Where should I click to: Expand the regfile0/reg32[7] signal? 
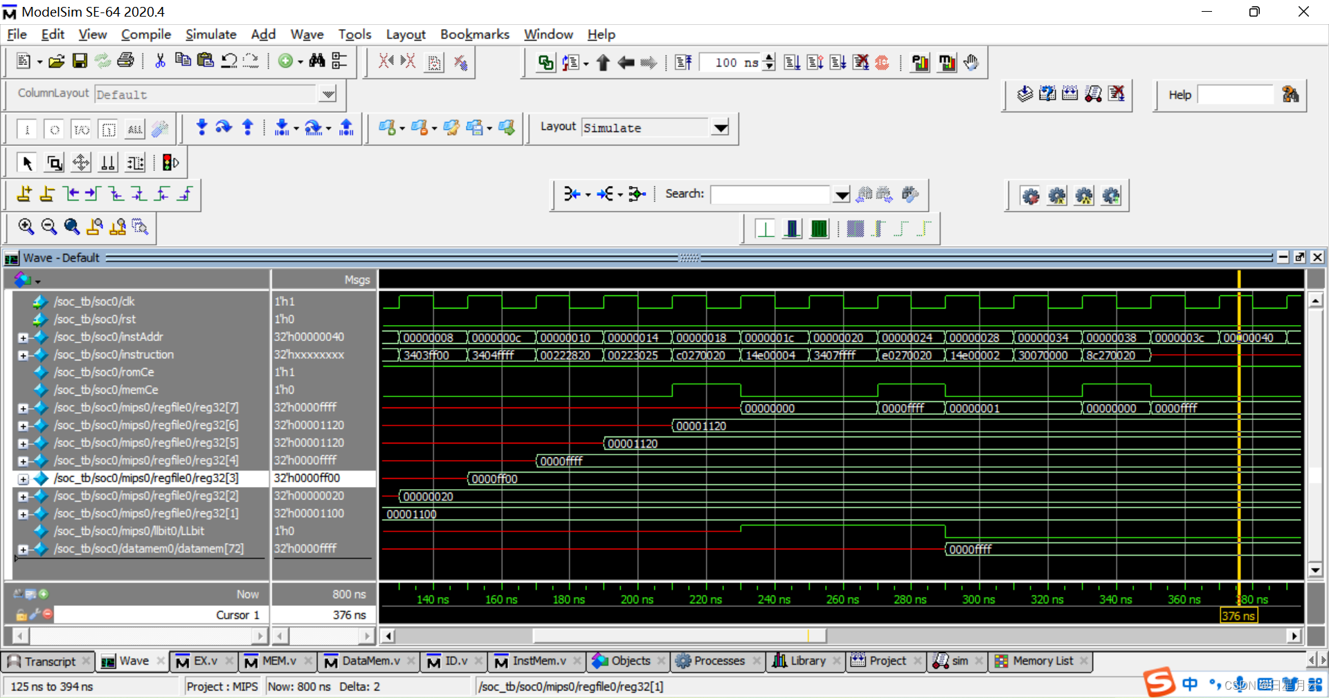coord(23,408)
